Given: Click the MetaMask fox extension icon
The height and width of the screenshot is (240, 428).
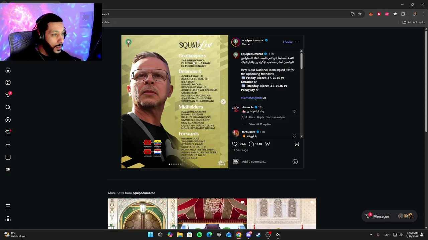Looking at the screenshot, I should (371, 14).
